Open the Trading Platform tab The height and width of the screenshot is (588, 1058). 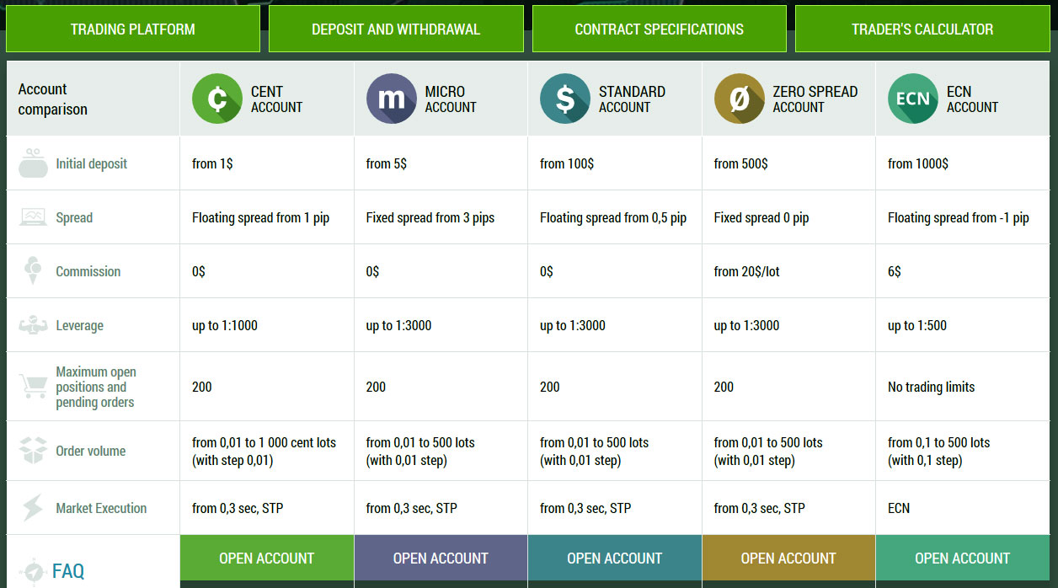(133, 29)
